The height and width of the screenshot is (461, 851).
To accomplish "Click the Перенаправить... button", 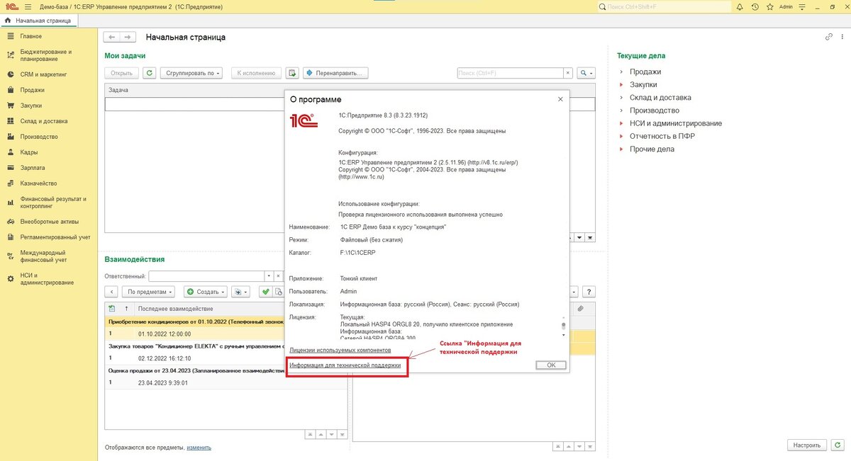I will tap(336, 73).
